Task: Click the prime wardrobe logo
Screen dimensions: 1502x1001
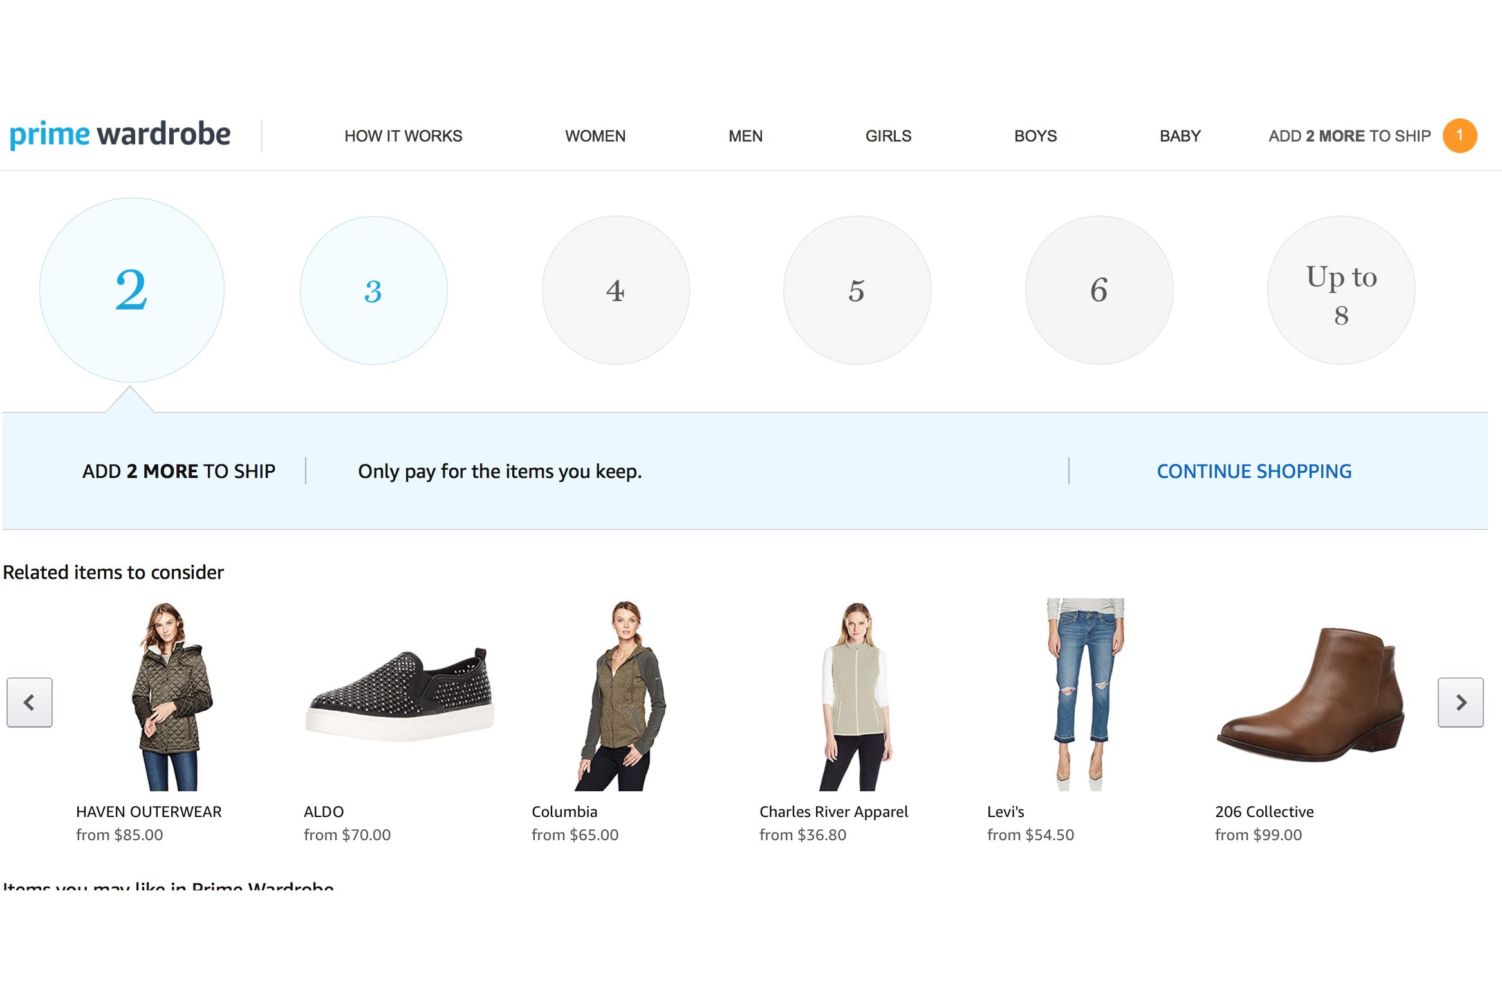Action: [120, 135]
